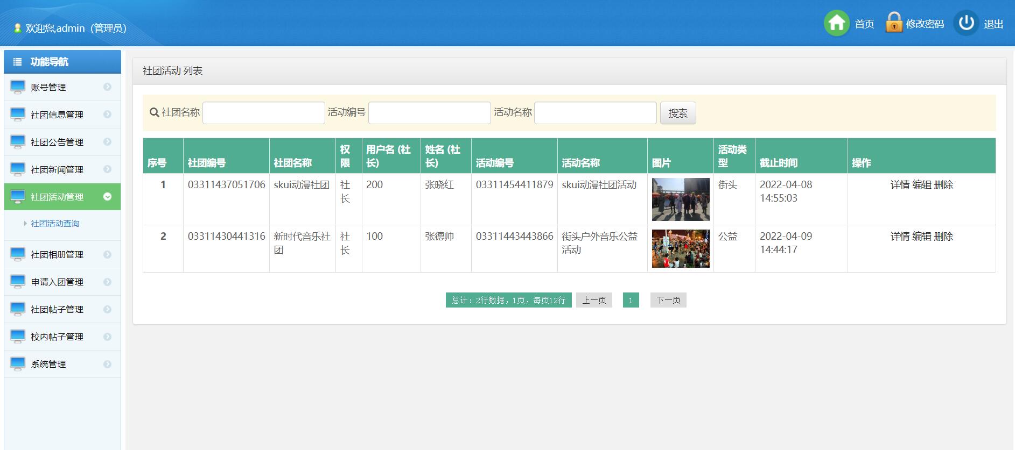Click the padlock change-password icon
Screen dimensions: 1015x450
[x=894, y=23]
